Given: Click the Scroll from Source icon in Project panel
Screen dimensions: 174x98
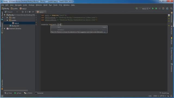Looking at the screenshot, I should coord(23,12).
